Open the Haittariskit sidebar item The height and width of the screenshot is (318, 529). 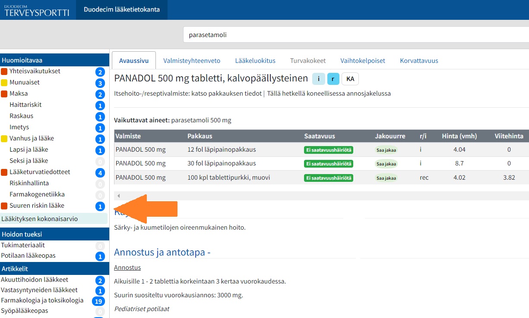click(x=25, y=105)
